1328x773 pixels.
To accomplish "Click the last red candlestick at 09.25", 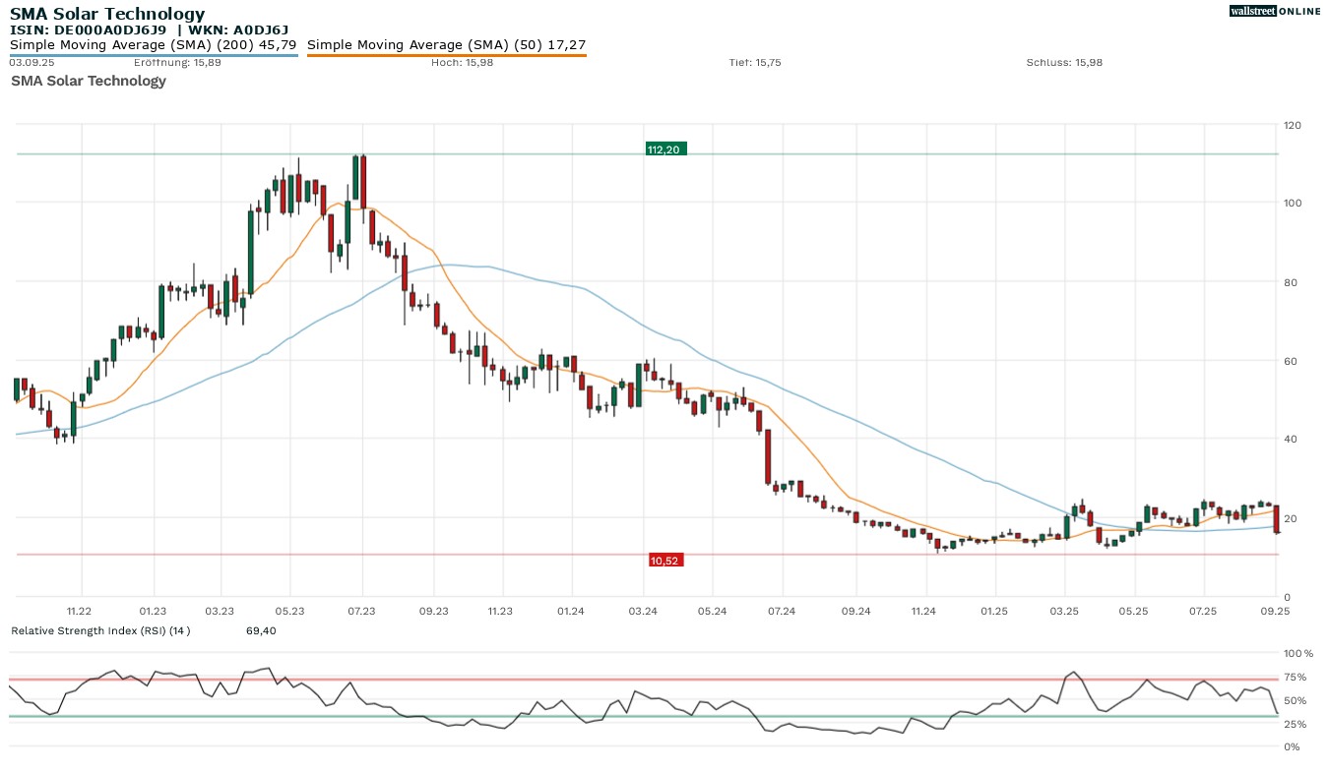I will pyautogui.click(x=1277, y=519).
